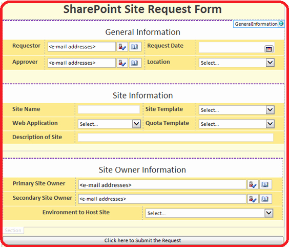Click the Request Date label

click(166, 46)
